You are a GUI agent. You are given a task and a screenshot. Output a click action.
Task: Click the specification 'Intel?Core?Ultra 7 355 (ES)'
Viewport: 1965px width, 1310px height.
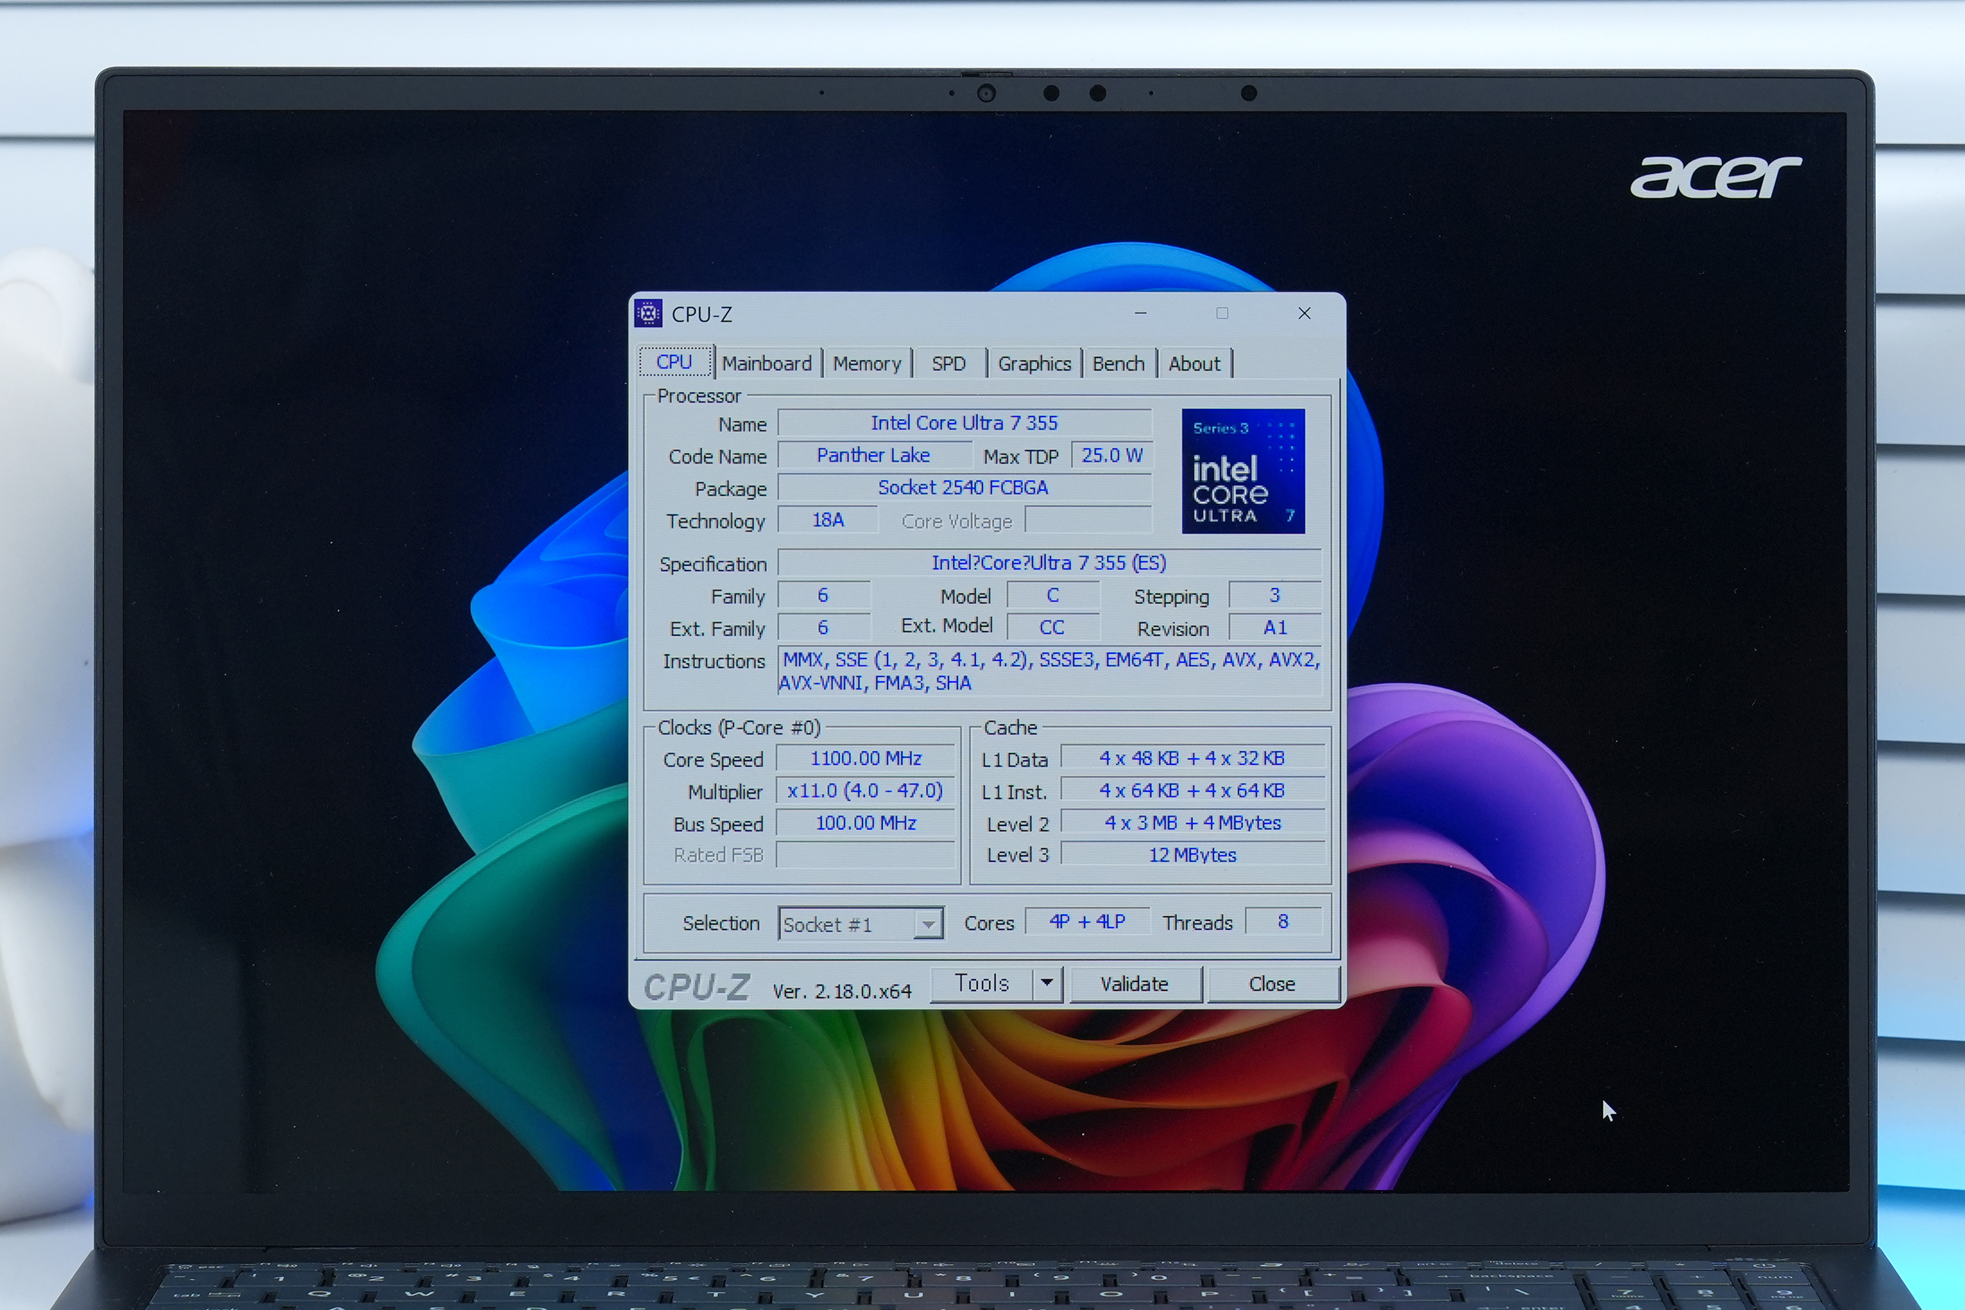coord(1049,563)
